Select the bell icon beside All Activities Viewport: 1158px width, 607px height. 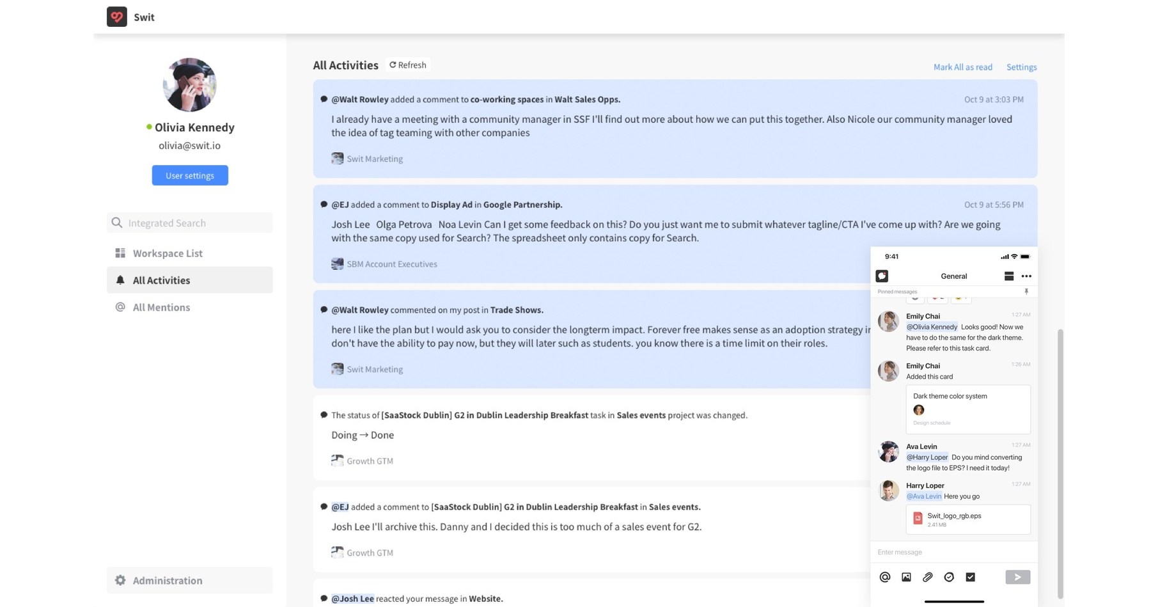120,280
